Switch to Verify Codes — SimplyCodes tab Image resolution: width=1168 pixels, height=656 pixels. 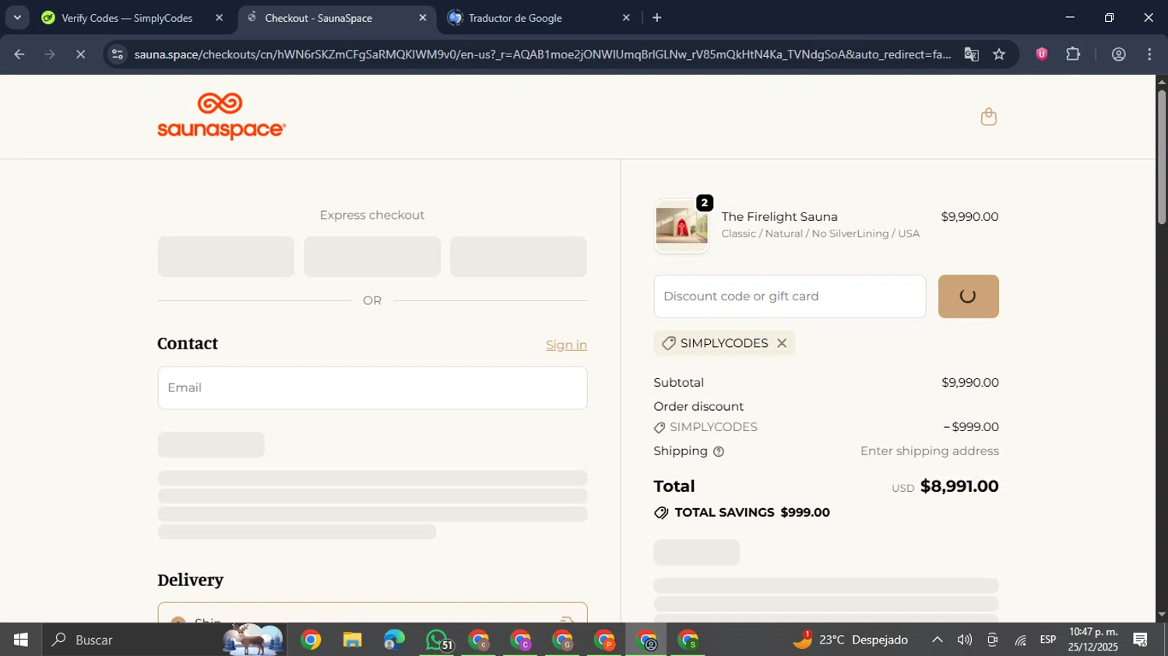tap(126, 18)
